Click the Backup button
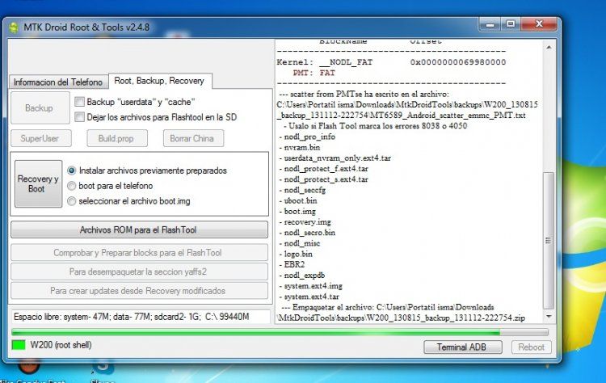Screen dimensions: 606x383 [39, 107]
